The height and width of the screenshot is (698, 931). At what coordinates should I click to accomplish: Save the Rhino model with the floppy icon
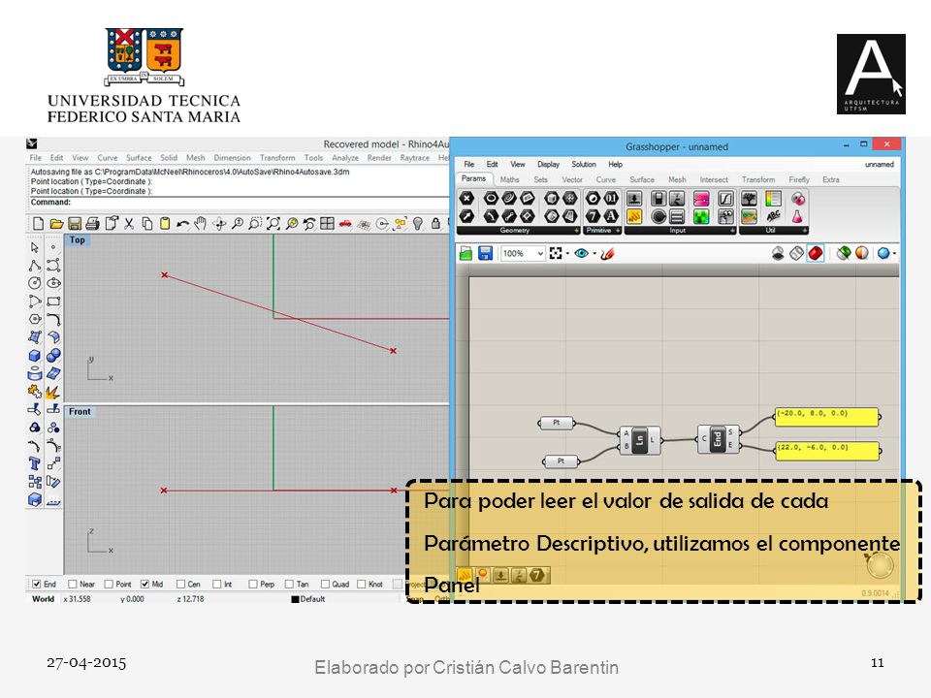75,224
